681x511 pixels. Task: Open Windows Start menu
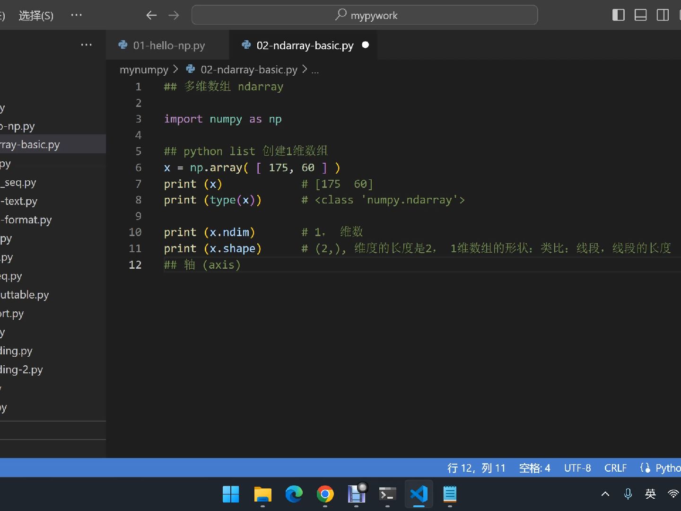[231, 494]
